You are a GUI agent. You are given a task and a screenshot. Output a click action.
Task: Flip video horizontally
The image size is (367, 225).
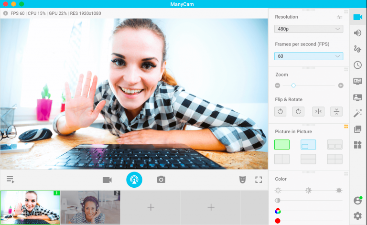(318, 112)
